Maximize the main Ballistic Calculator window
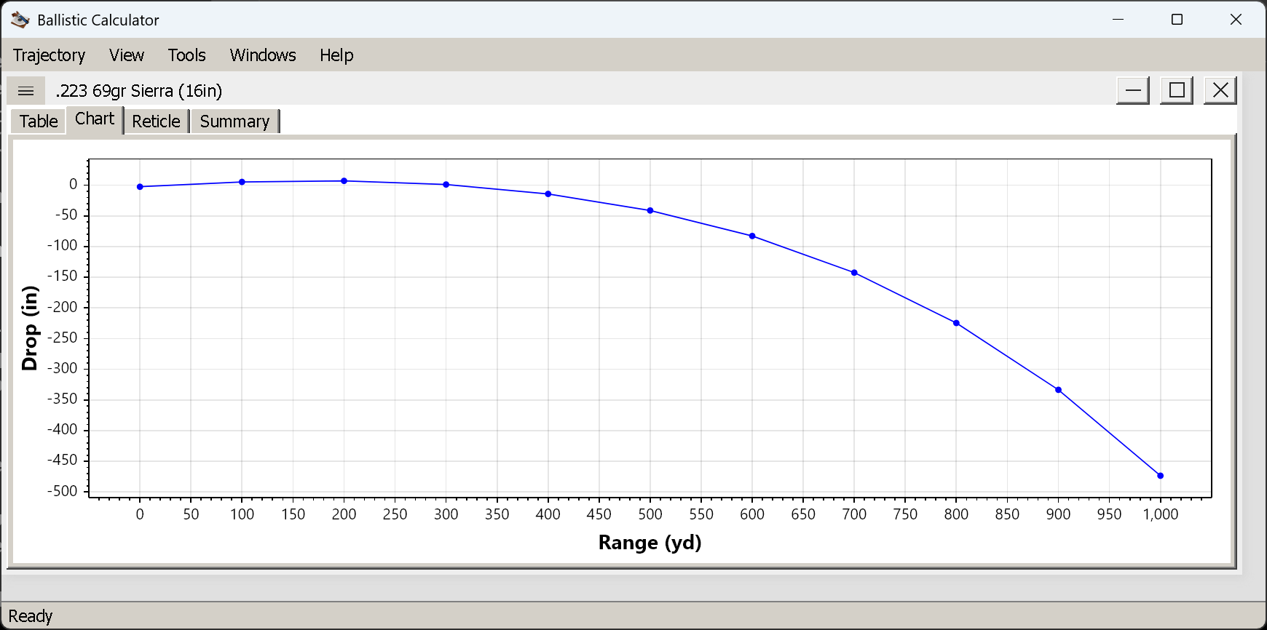 (x=1177, y=20)
